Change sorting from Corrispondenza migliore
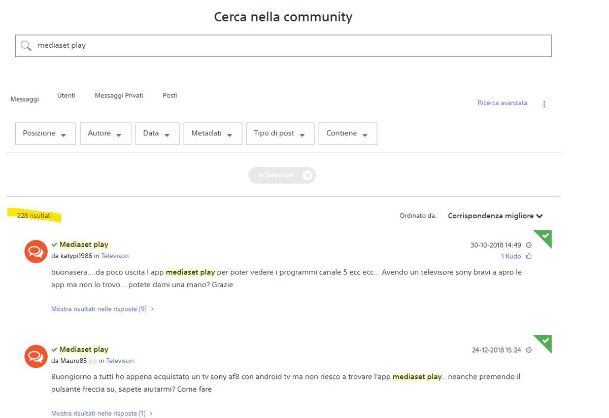Screen dimensions: 609x418 (x=495, y=216)
